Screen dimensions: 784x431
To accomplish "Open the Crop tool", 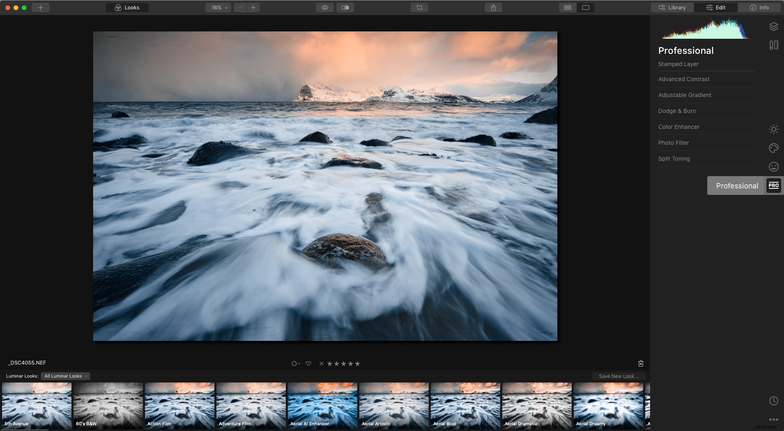I will point(420,7).
